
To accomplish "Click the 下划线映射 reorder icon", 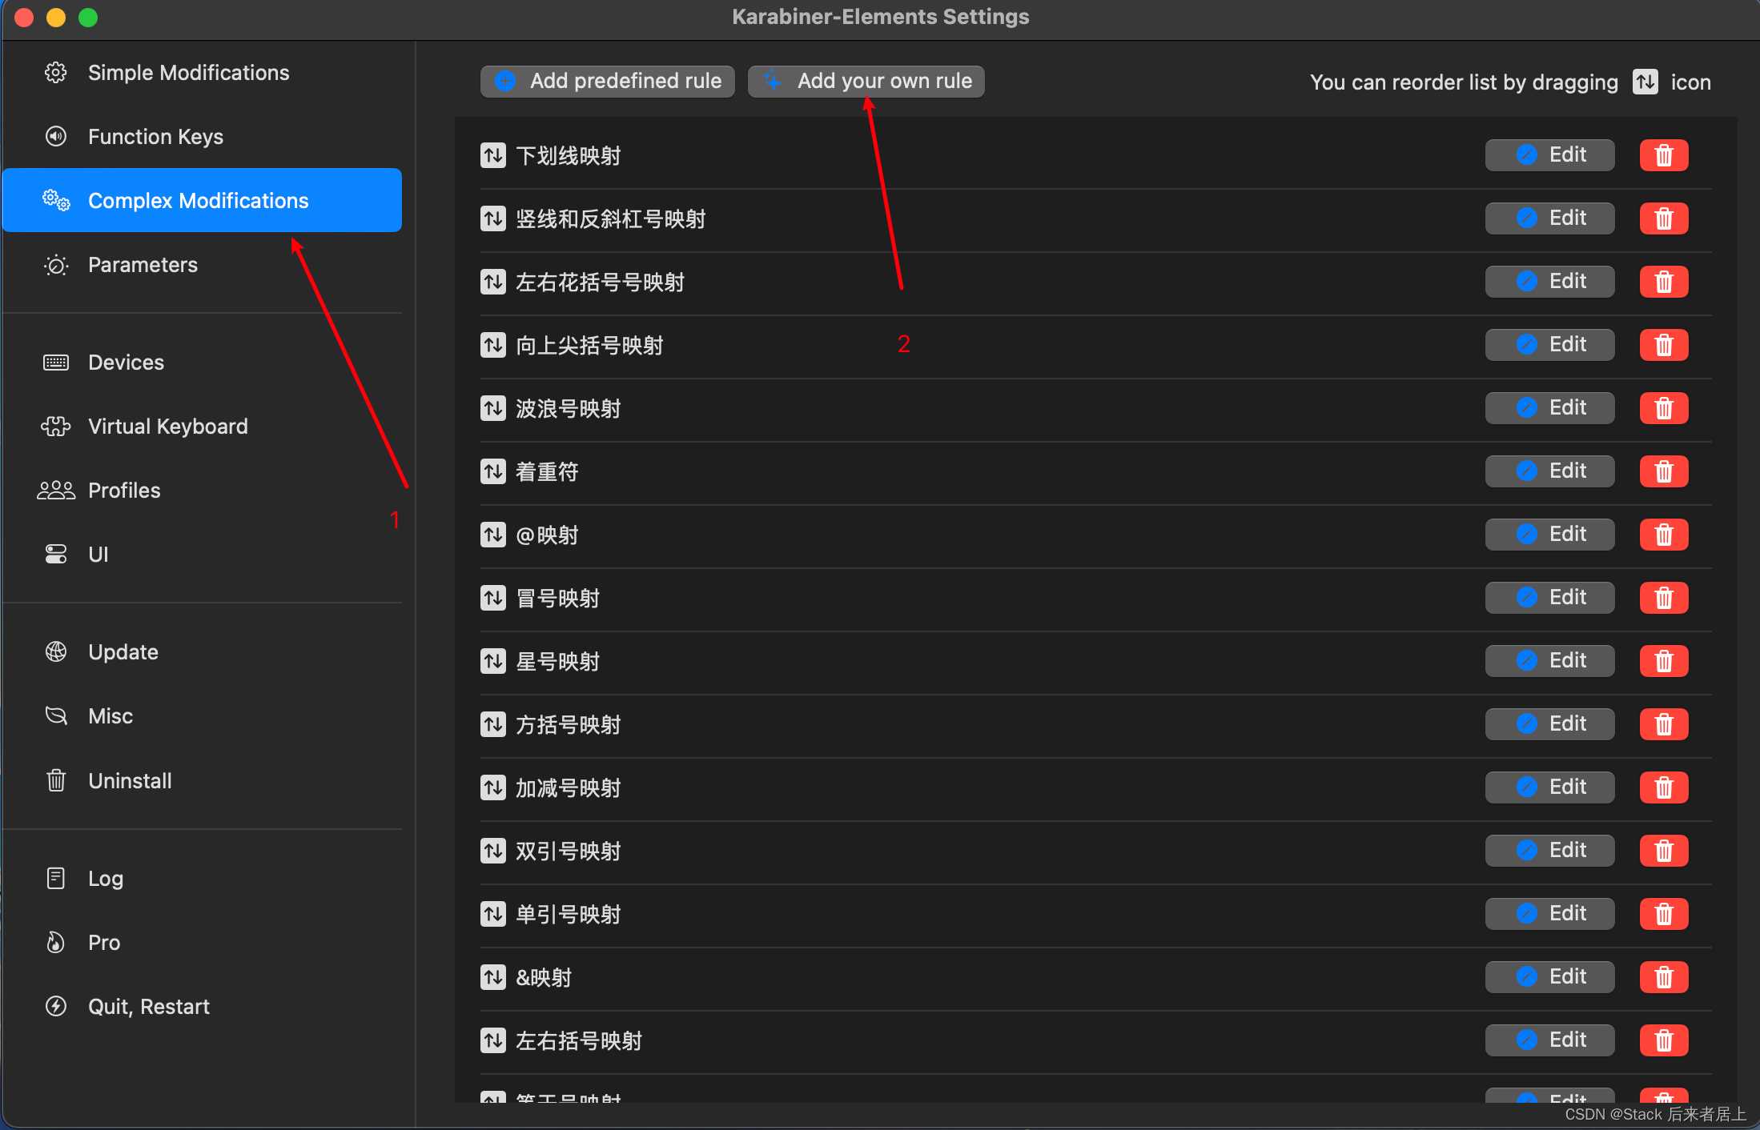I will pos(494,155).
